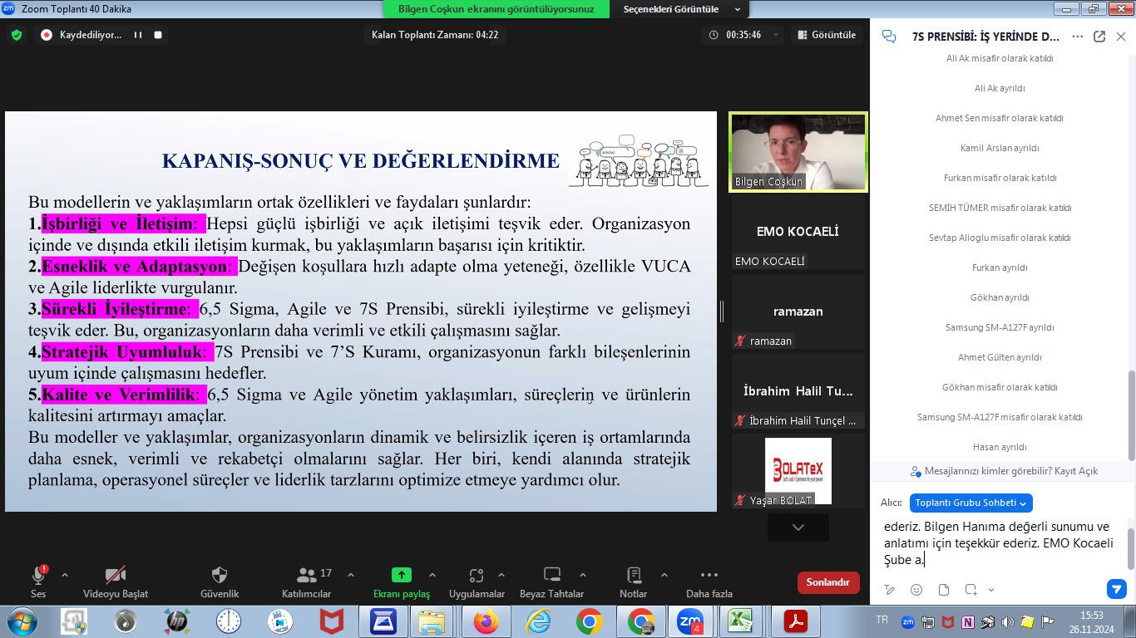Click 'SEMİH TÜMER misafir olarak katıldı'

point(1000,208)
